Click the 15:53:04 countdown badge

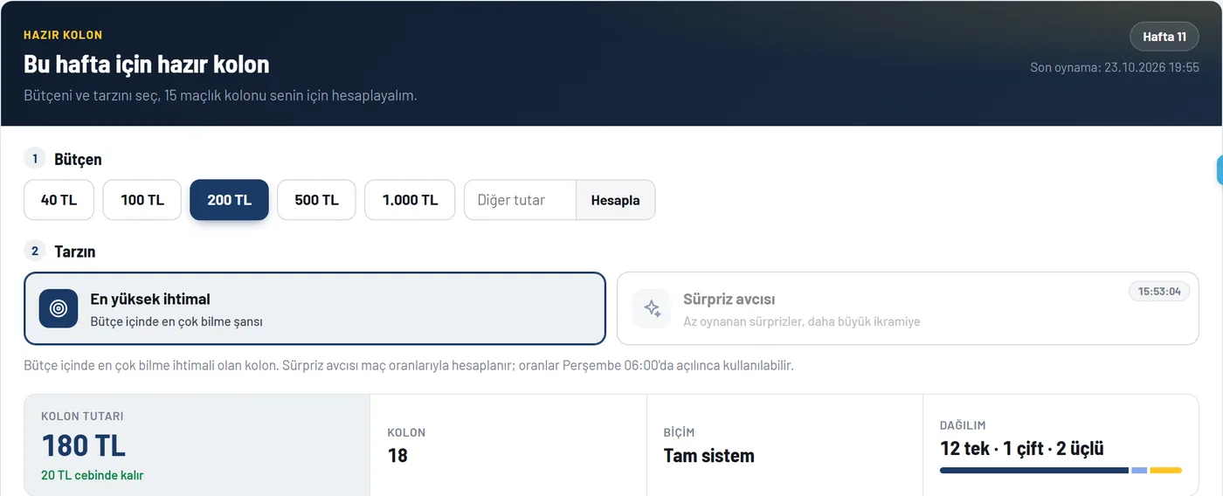(x=1159, y=291)
